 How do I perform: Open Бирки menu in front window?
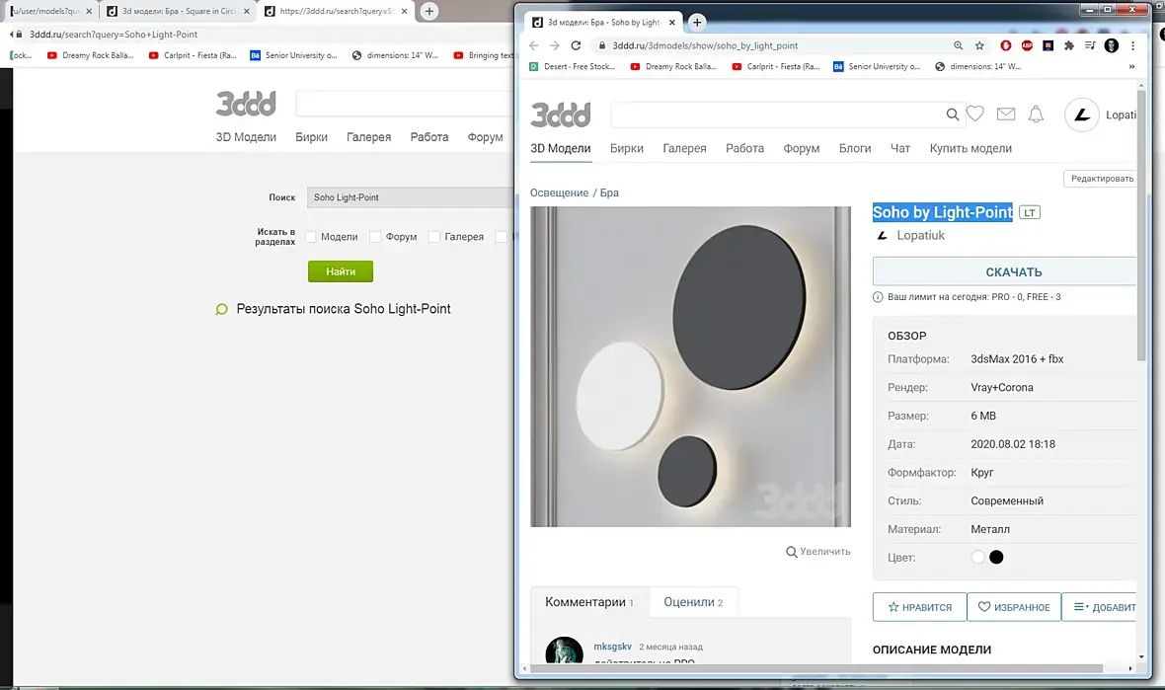pos(626,148)
